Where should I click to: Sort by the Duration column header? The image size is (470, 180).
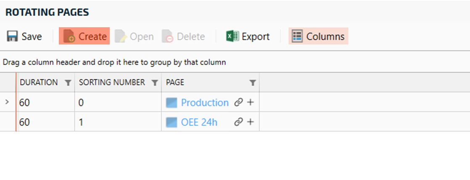point(39,83)
